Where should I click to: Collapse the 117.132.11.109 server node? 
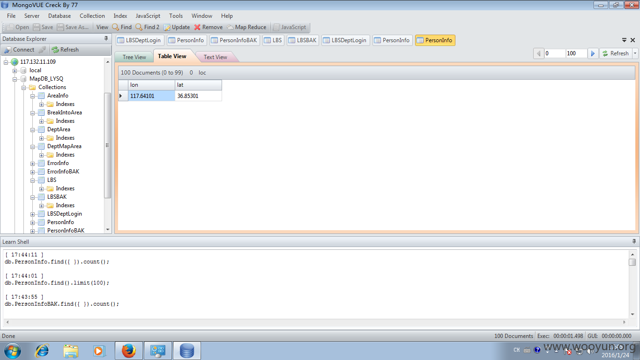[x=6, y=62]
